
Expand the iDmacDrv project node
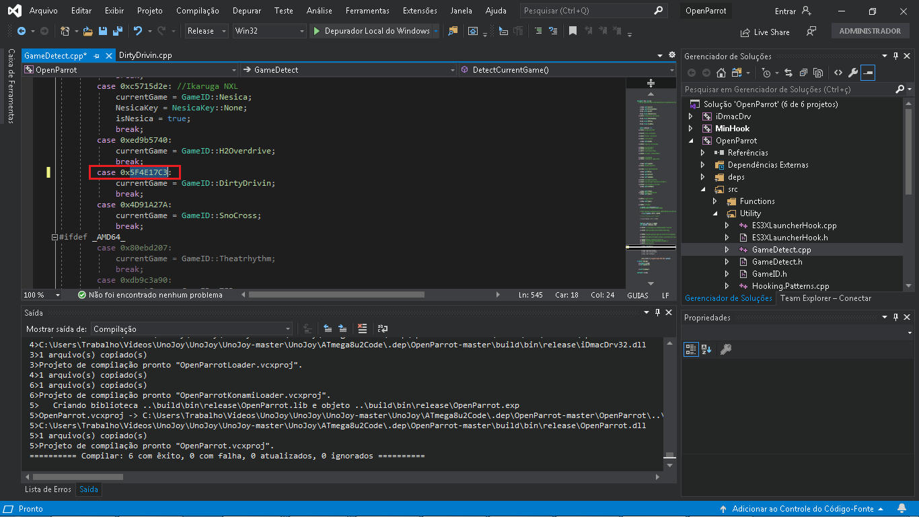[x=690, y=116]
